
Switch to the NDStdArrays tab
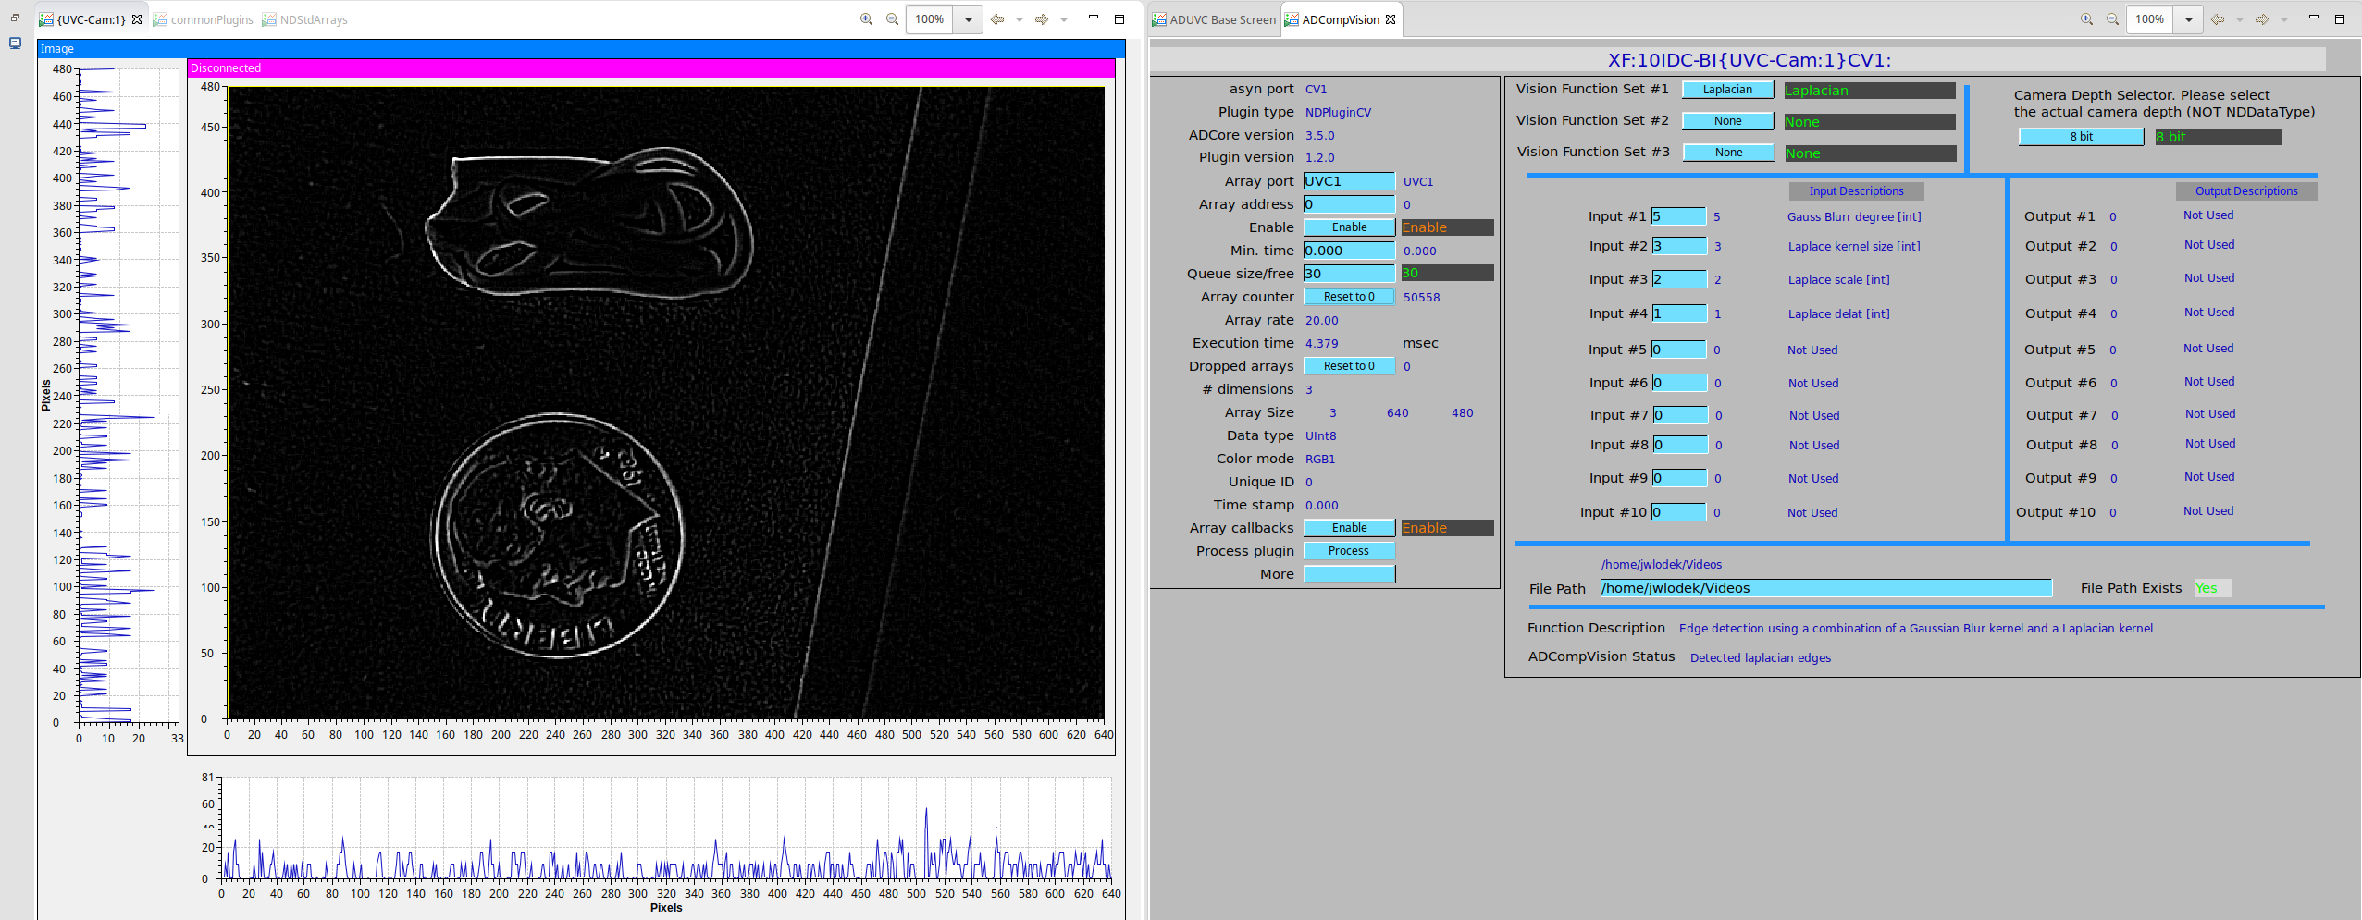(x=304, y=19)
